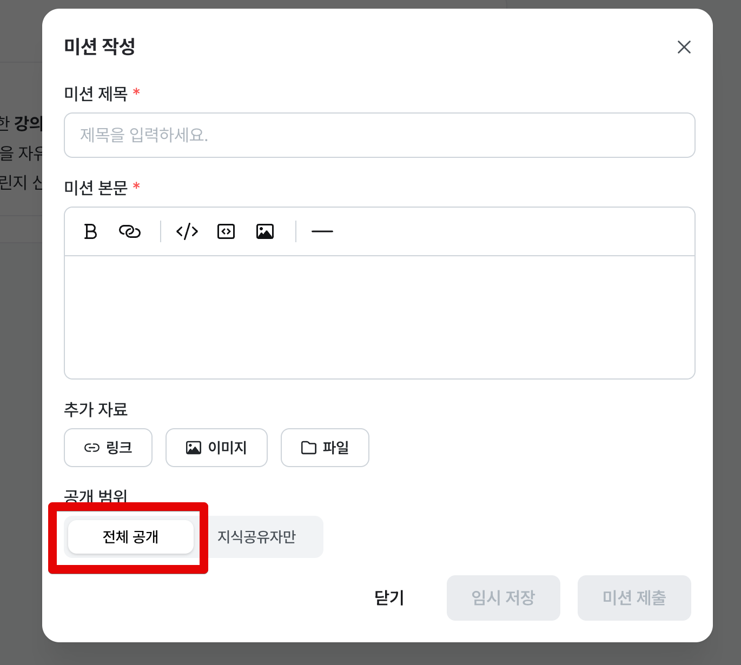Click the 미션 작성 dialog title
The image size is (741, 665).
tap(100, 46)
